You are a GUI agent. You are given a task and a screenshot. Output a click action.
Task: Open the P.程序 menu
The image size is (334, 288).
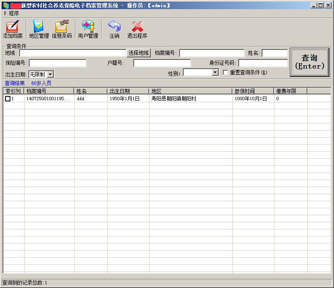tap(11, 13)
